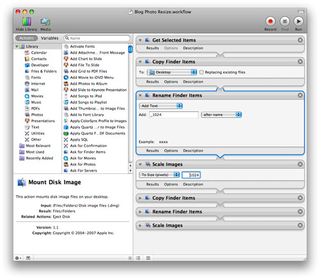Click the pixel size field showing 1024
Image resolution: width=320 pixels, height=279 pixels.
pos(191,175)
